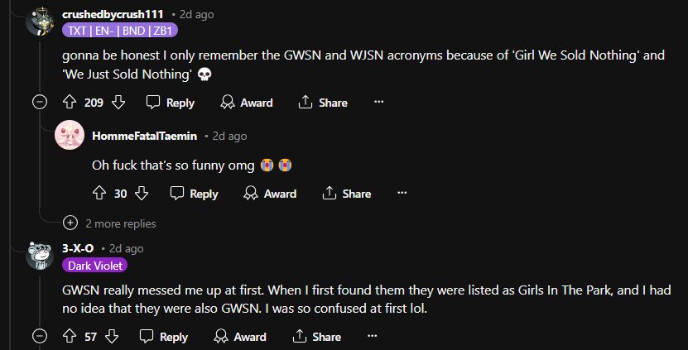
Task: Click the TXT | EN- | BND | ZB1 flair
Action: pyautogui.click(x=119, y=31)
